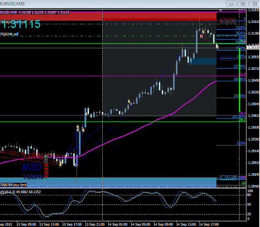The height and width of the screenshot is (227, 260).
Task: Click the orange arrow at the latest candle
Action: [217, 47]
